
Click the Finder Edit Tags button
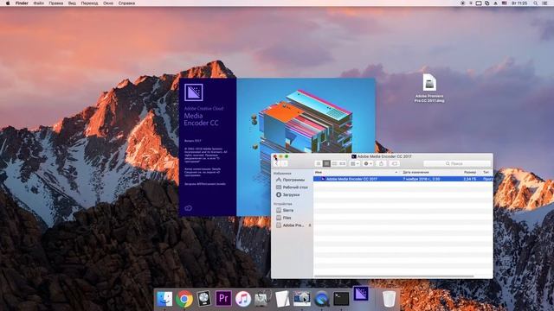[395, 163]
